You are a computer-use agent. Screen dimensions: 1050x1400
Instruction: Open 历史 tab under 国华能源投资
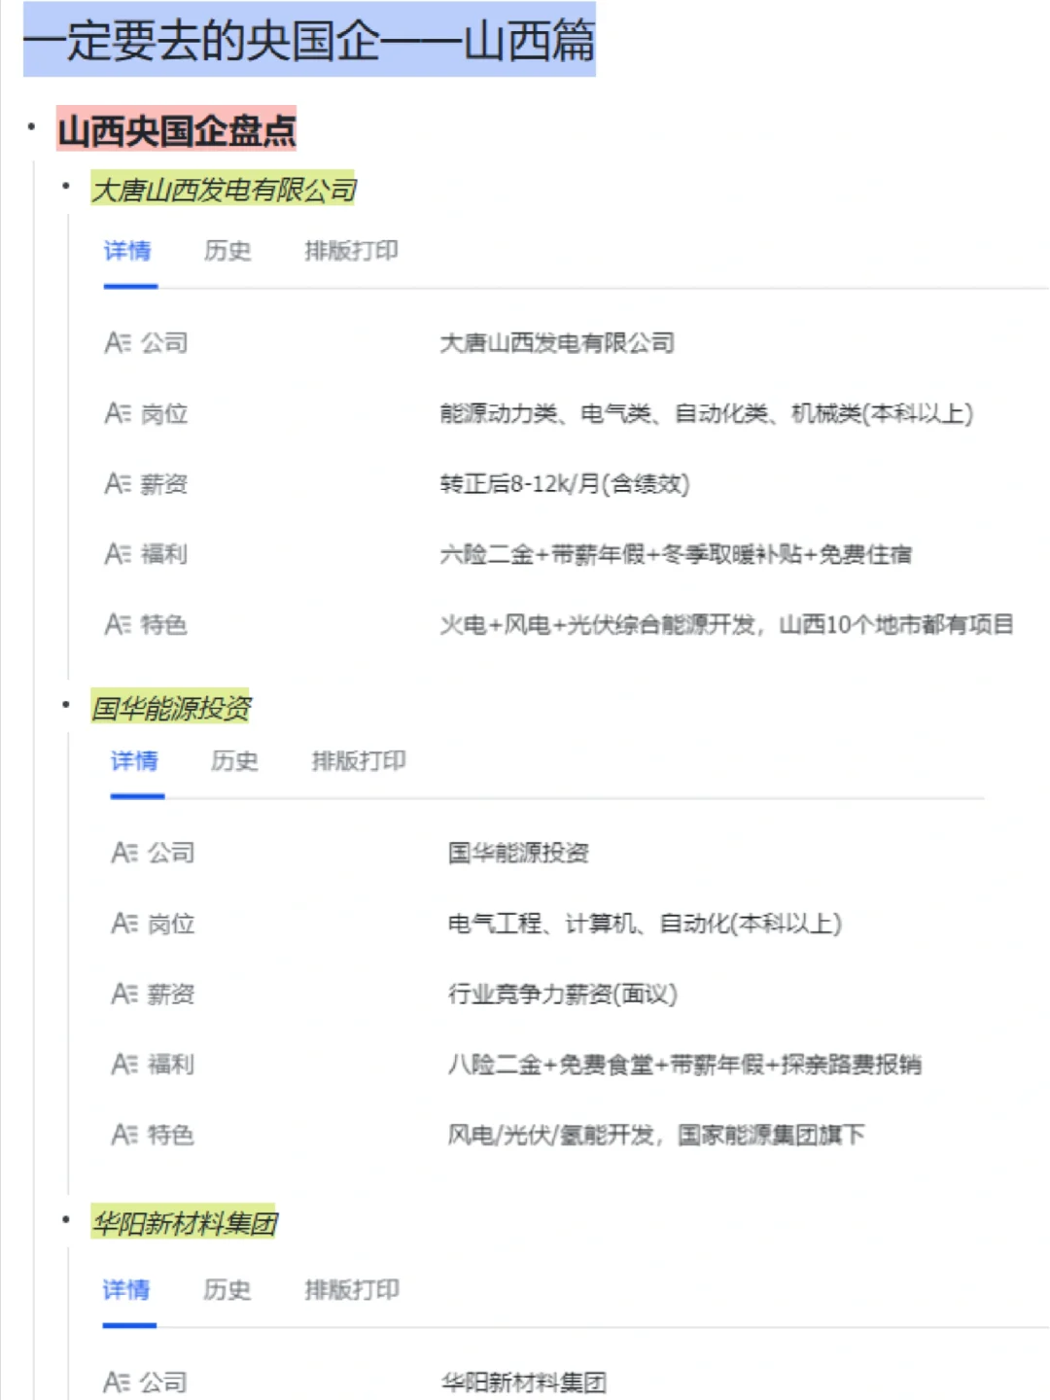pos(234,761)
